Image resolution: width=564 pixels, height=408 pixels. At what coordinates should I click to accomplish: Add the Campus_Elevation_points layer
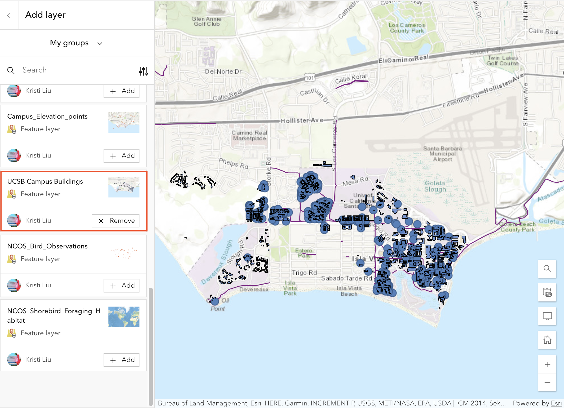pyautogui.click(x=122, y=156)
